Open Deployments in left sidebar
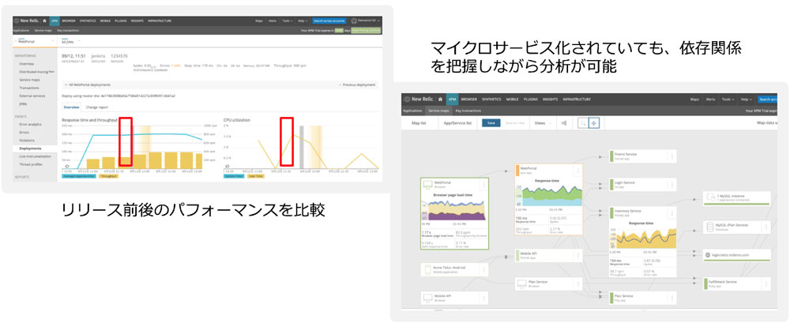 (x=30, y=148)
